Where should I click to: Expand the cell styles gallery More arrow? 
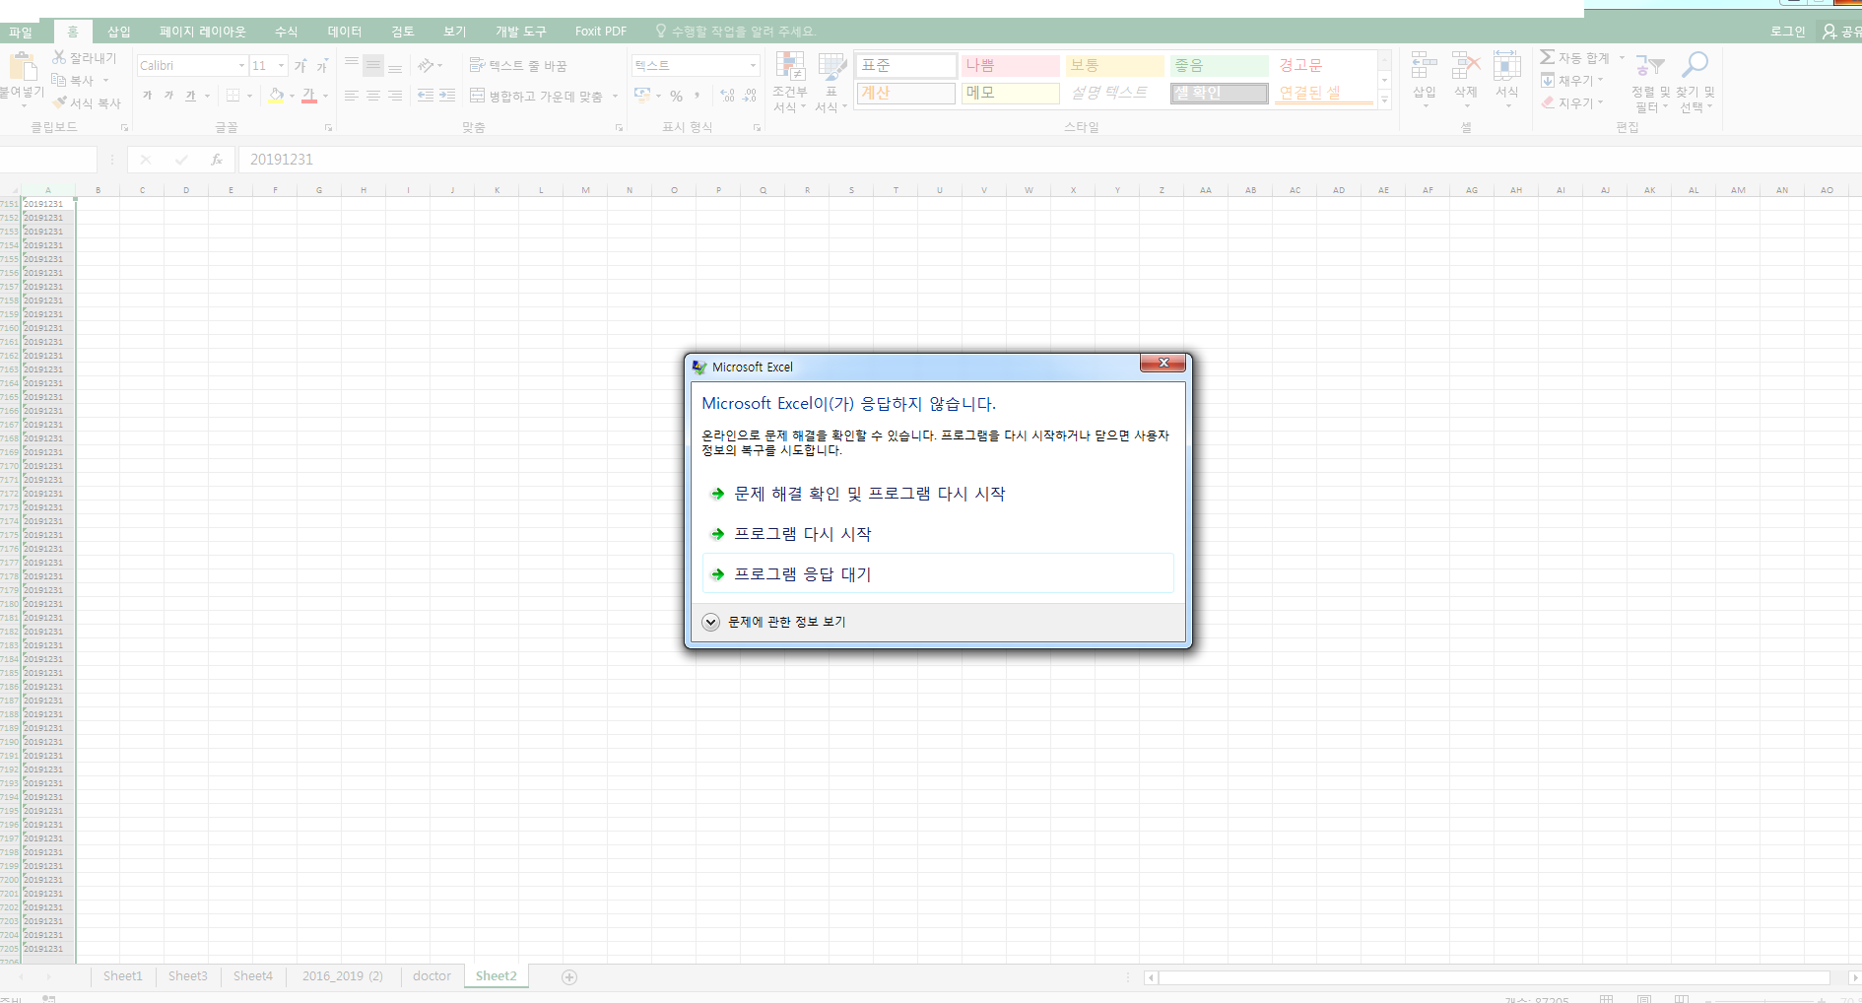(1384, 100)
